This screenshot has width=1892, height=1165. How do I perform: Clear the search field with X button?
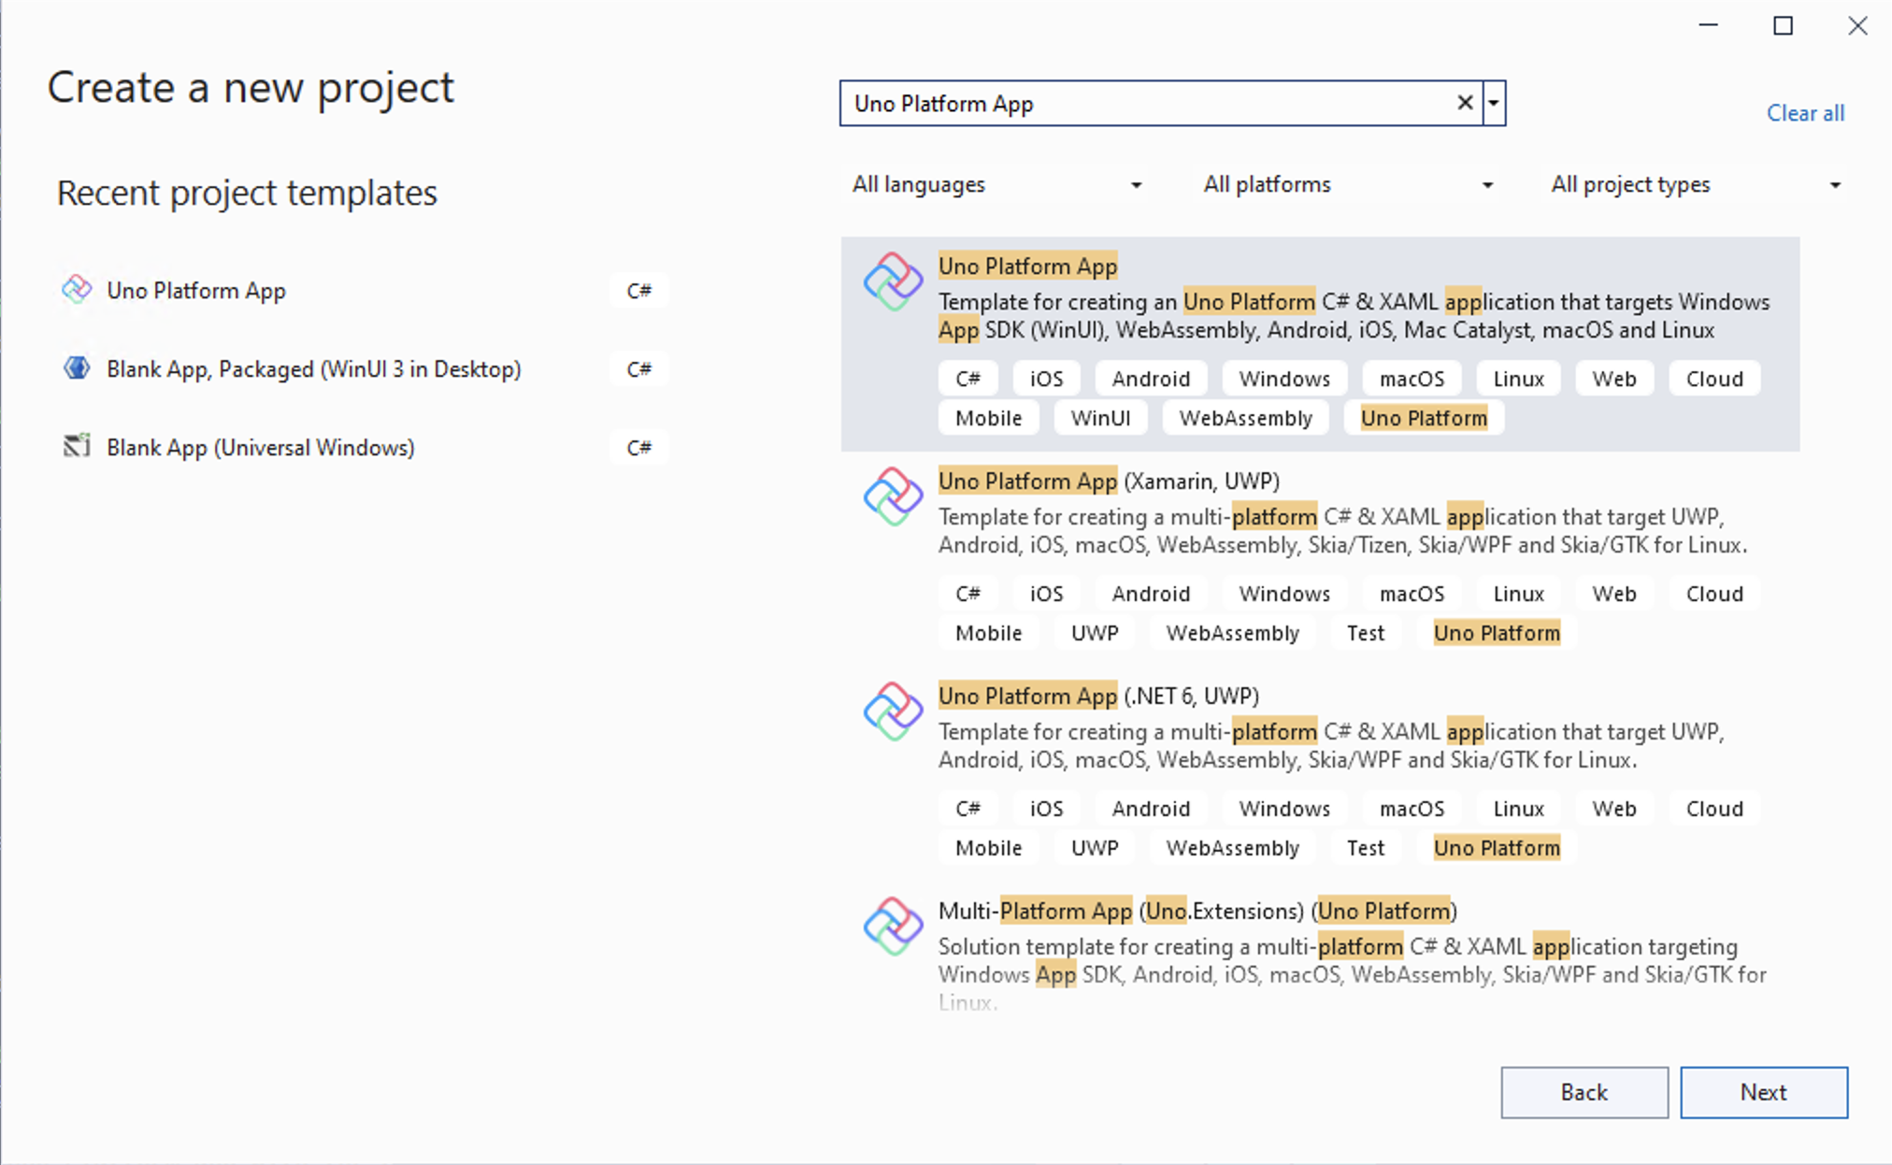click(1464, 103)
